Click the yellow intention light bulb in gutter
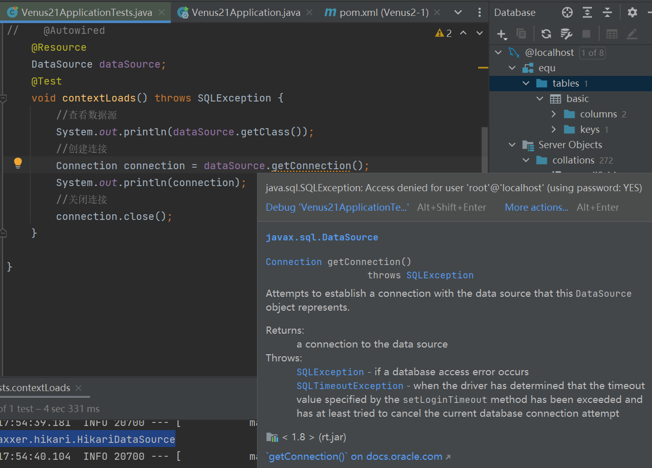Image resolution: width=652 pixels, height=468 pixels. [18, 164]
